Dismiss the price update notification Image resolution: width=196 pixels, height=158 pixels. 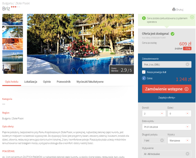(192, 17)
